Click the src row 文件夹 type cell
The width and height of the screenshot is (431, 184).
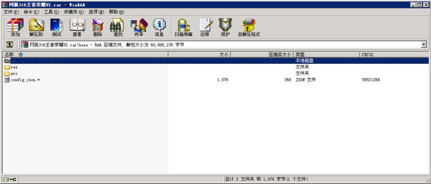302,73
